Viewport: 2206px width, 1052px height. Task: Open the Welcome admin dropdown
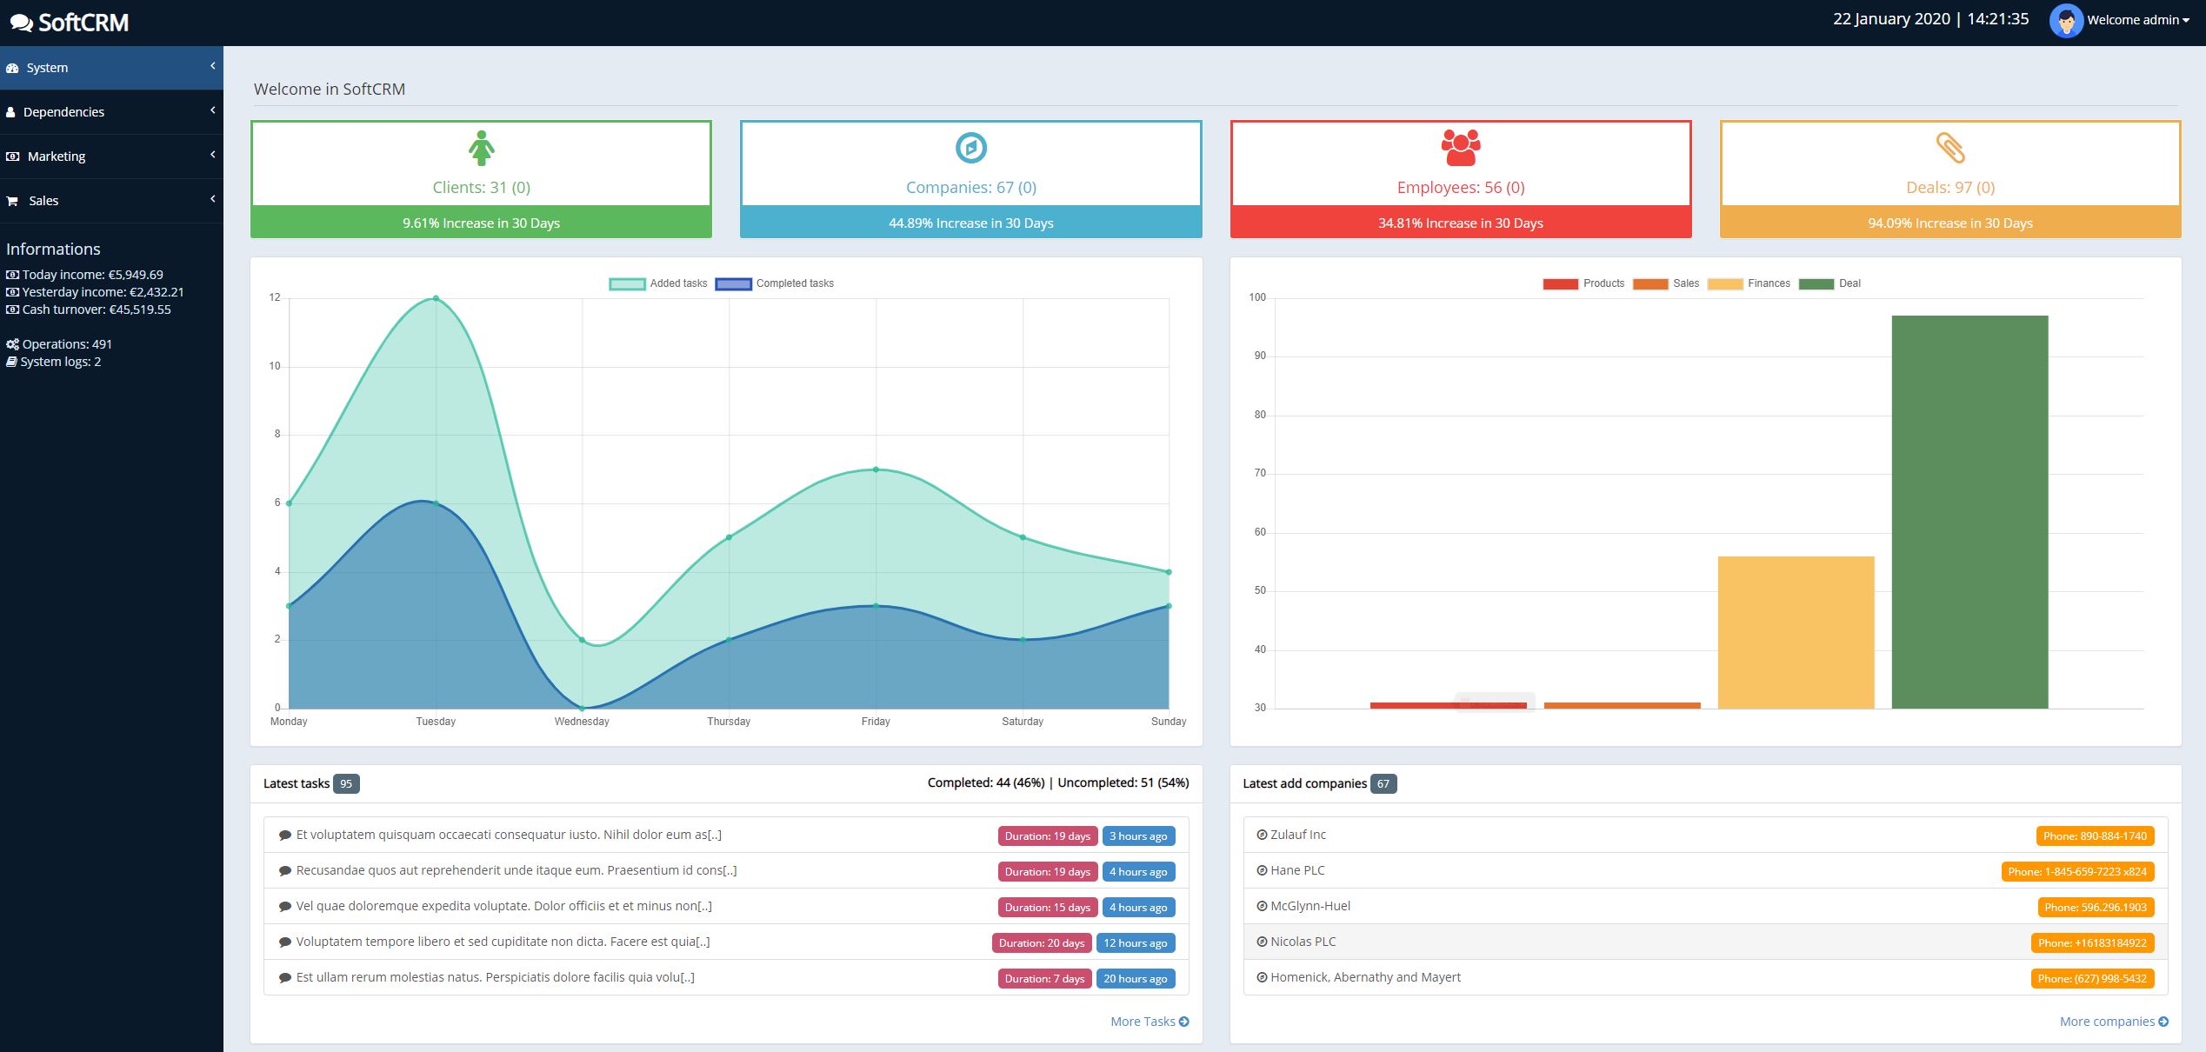pos(2137,20)
